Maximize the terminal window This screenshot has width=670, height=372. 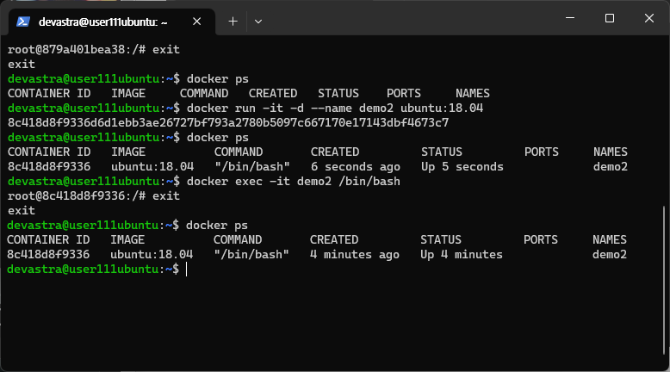pos(610,18)
